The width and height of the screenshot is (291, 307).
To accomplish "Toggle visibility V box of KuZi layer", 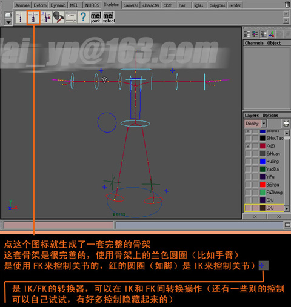I will pyautogui.click(x=248, y=146).
